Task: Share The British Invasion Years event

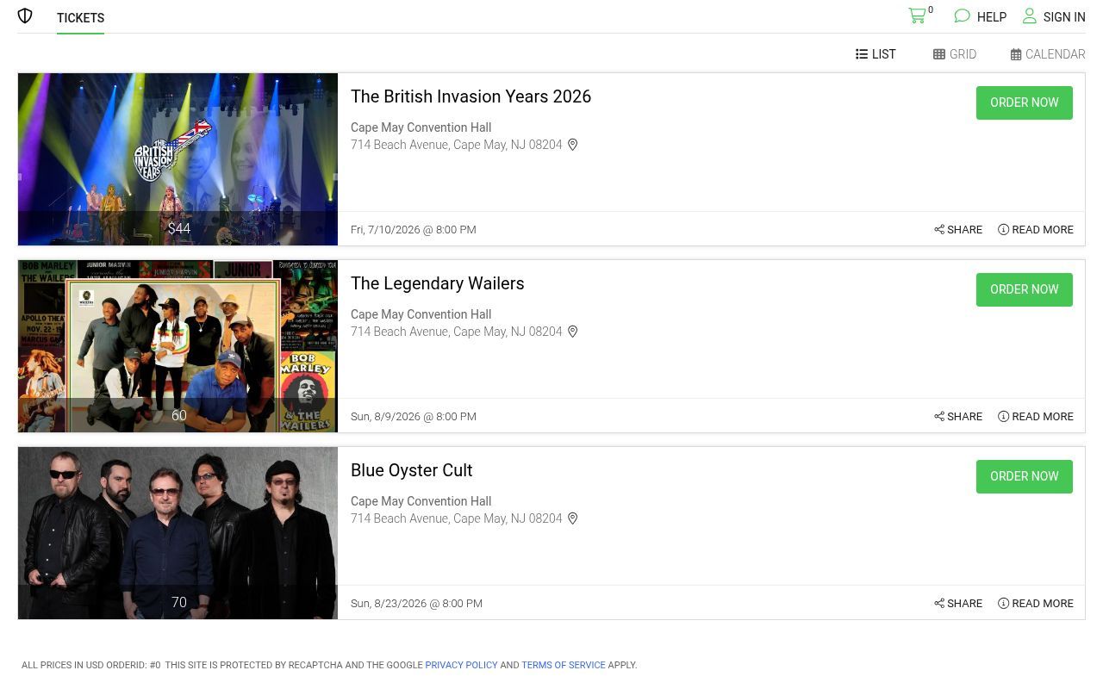Action: coord(958,230)
